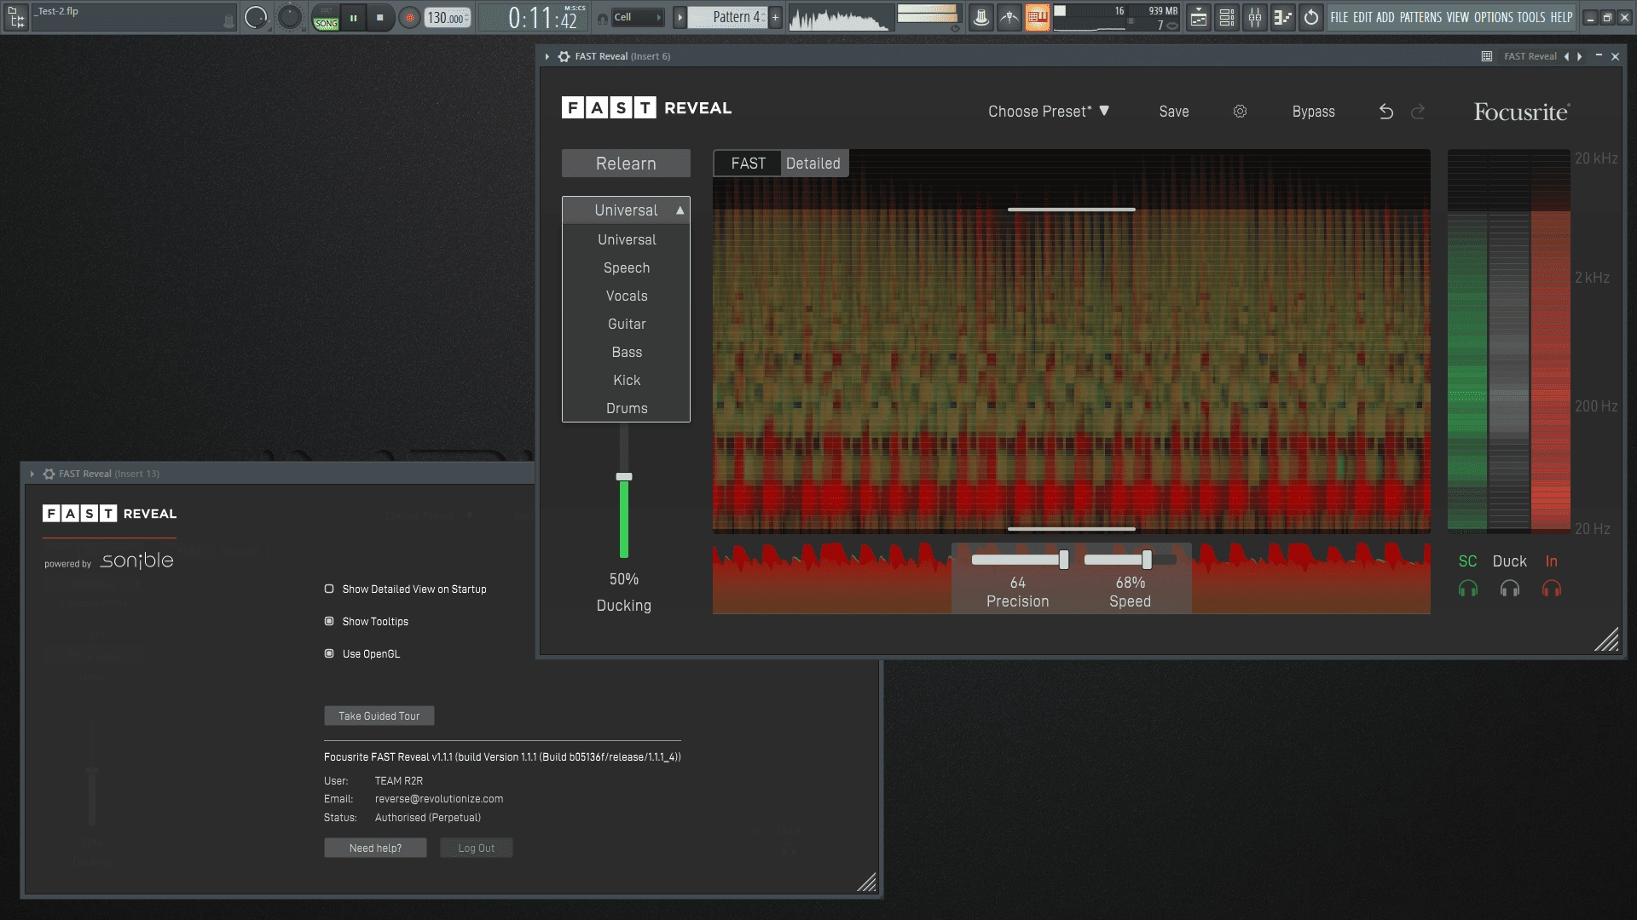Click the Precision slider handle

point(1064,560)
